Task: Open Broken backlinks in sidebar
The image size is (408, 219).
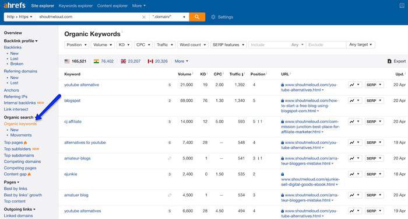Action: point(17,64)
